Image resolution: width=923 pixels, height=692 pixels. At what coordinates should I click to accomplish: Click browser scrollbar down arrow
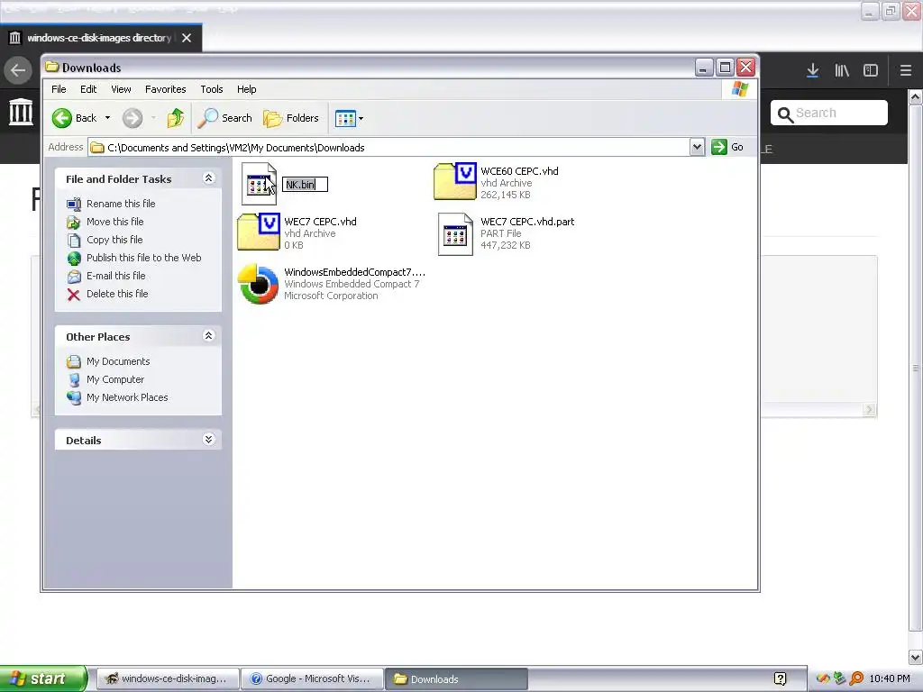(x=916, y=657)
